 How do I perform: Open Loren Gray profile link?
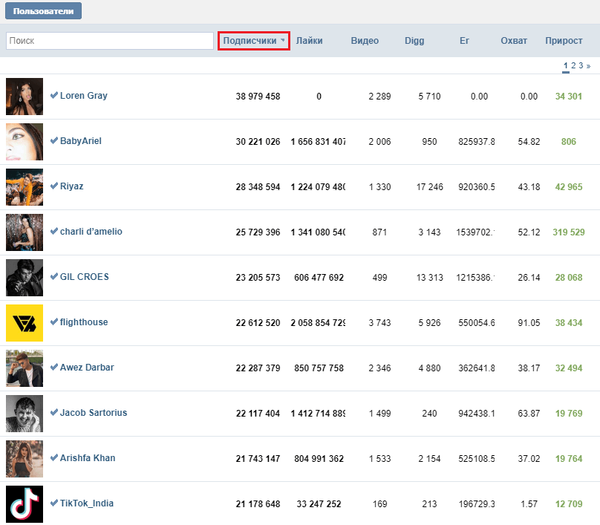point(83,96)
